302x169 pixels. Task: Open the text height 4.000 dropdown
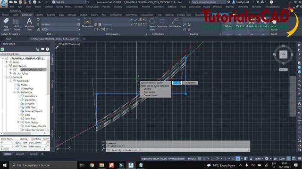(x=79, y=29)
